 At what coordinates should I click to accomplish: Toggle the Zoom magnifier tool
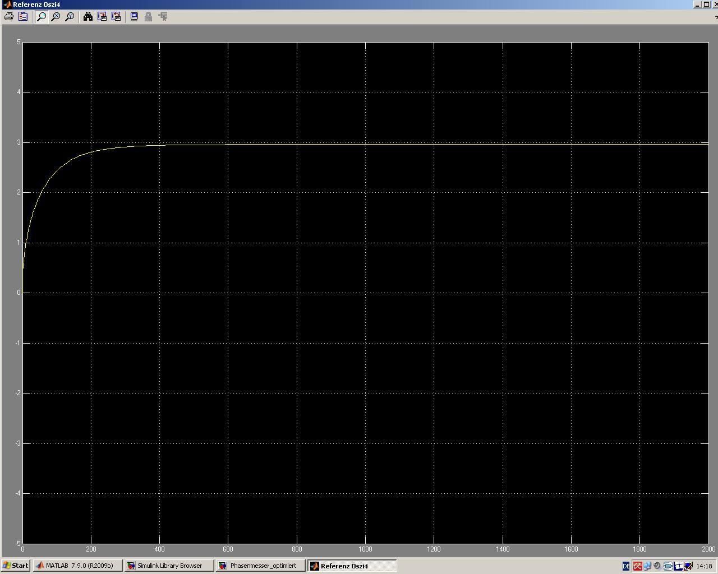[x=42, y=17]
